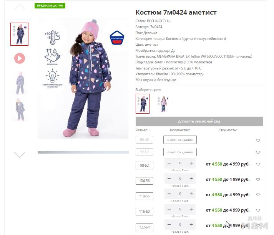Increase quantity for size 98-52 with plus
274x235 pixels.
[x=191, y=163]
